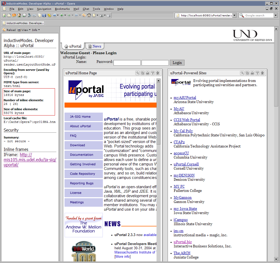Open the IFrame mis105.mis.udel.edu link
Viewport: 280px width, 263px height.
(x=30, y=160)
